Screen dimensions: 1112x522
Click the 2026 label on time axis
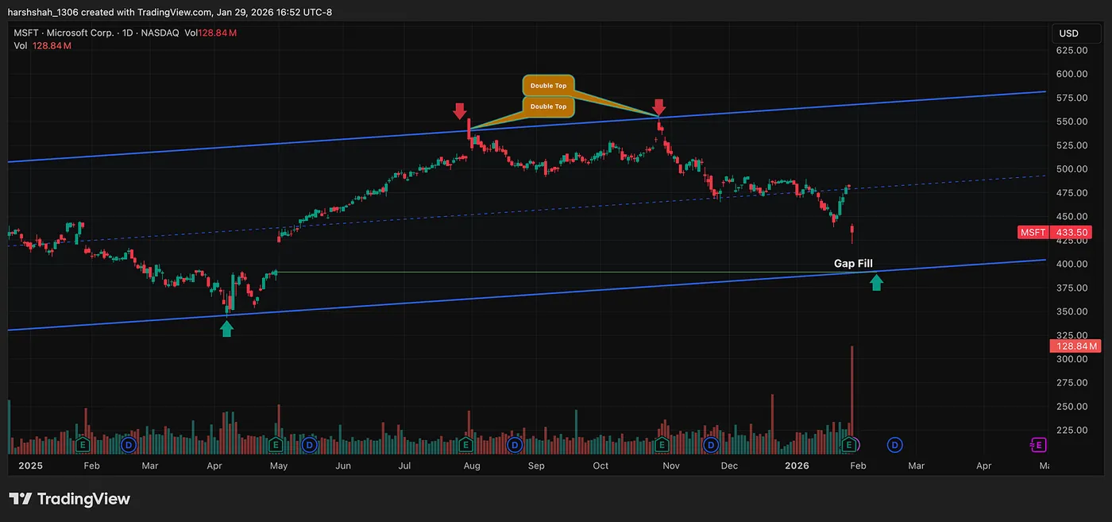pos(797,466)
